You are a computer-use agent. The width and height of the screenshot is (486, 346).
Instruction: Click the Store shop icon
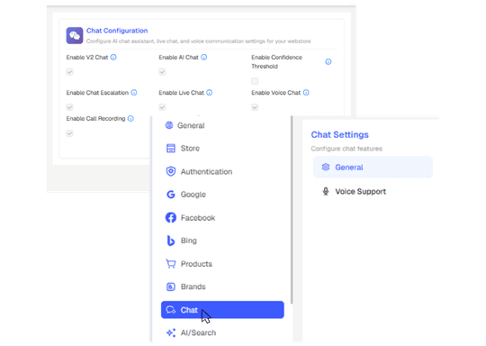point(171,149)
